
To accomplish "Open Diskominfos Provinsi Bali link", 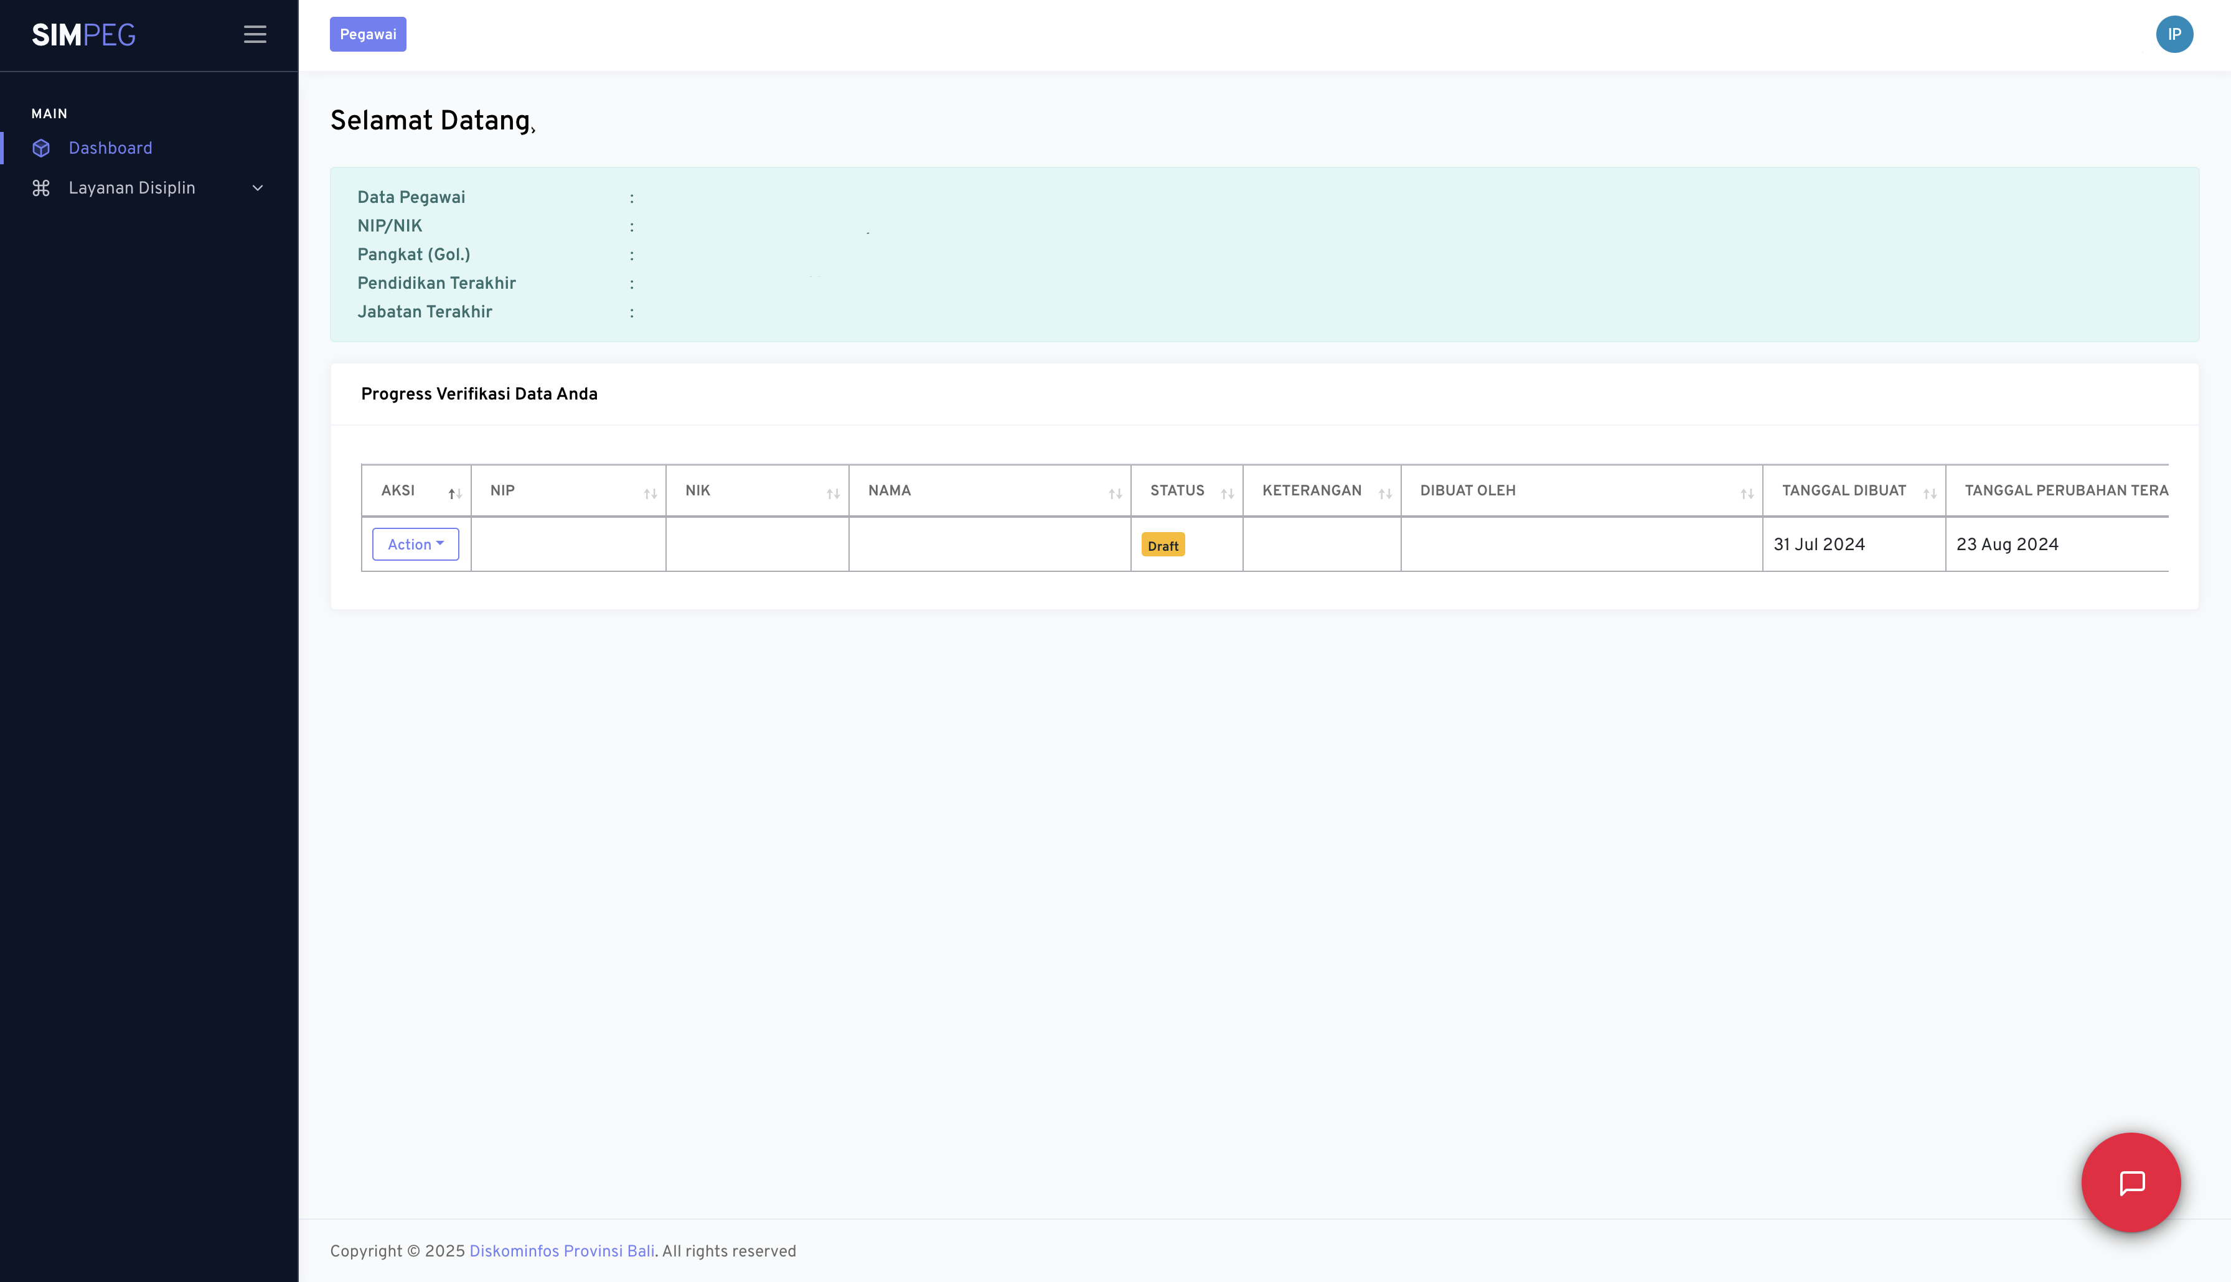I will point(561,1251).
